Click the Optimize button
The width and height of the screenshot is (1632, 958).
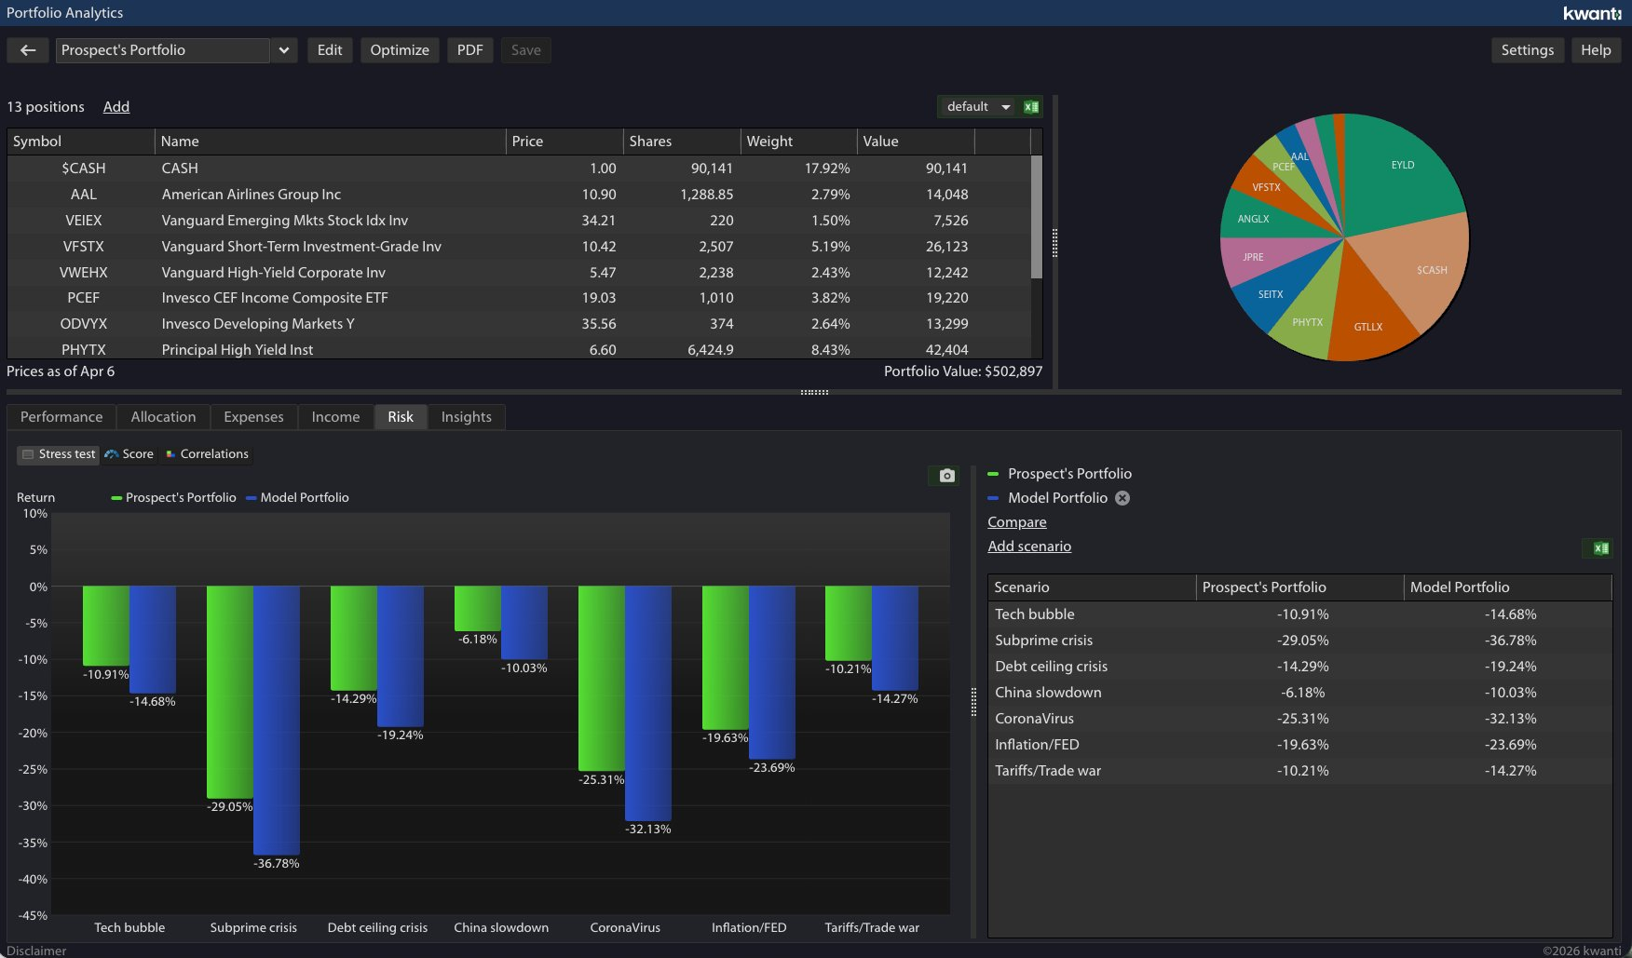coord(400,50)
